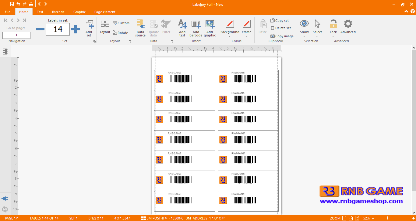Print the labels with the printer icon

tap(31, 4)
